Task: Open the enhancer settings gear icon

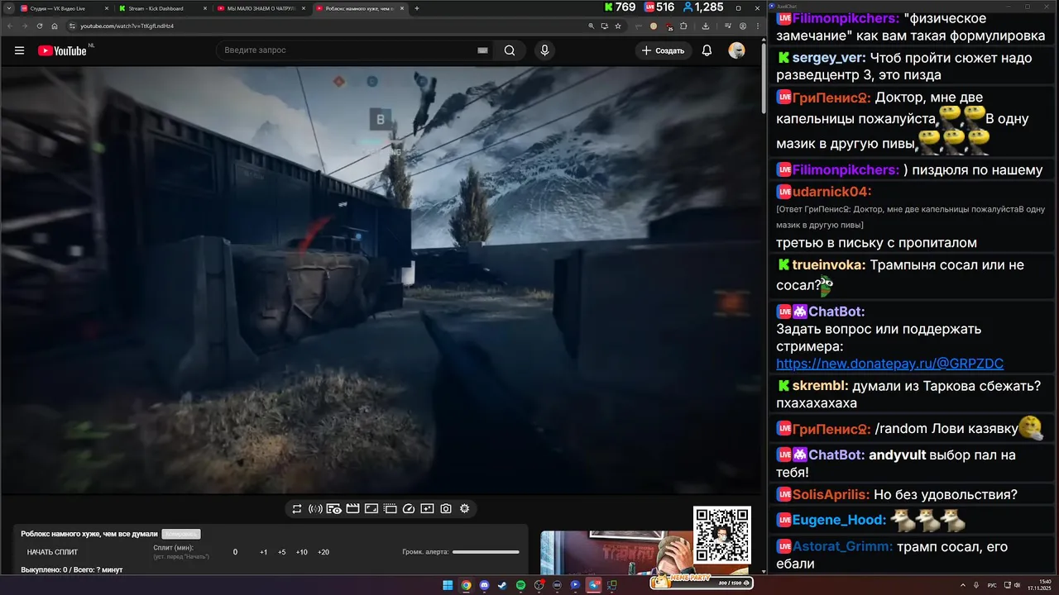Action: coord(464,509)
